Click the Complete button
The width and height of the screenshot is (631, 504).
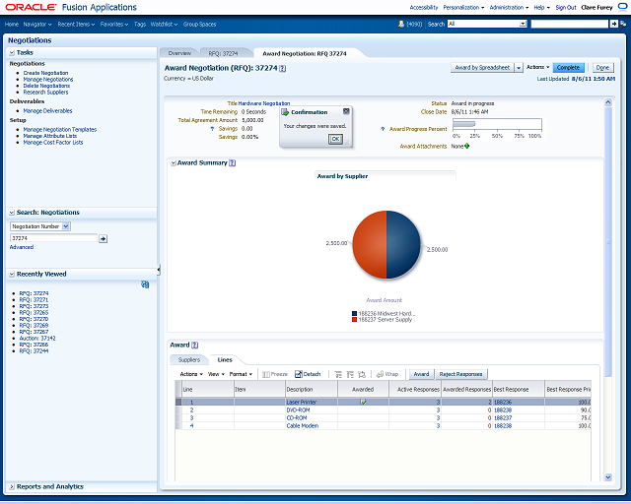(568, 68)
